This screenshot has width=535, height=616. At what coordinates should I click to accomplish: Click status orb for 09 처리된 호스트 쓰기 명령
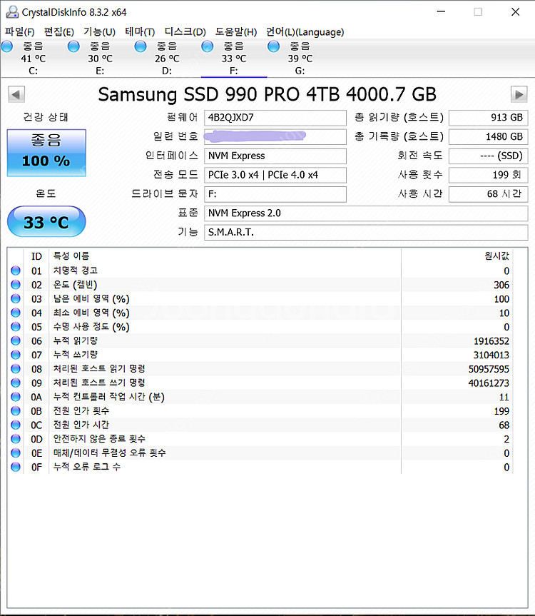pyautogui.click(x=16, y=383)
